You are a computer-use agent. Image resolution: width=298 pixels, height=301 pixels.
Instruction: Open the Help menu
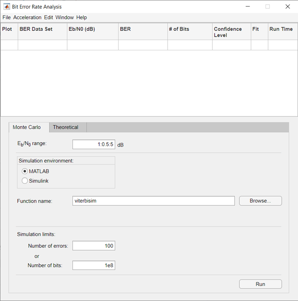pyautogui.click(x=81, y=17)
